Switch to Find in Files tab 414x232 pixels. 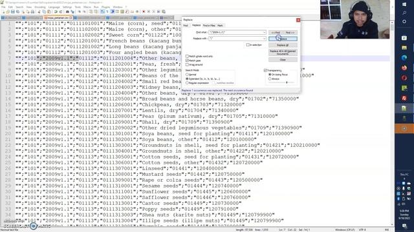(209, 26)
